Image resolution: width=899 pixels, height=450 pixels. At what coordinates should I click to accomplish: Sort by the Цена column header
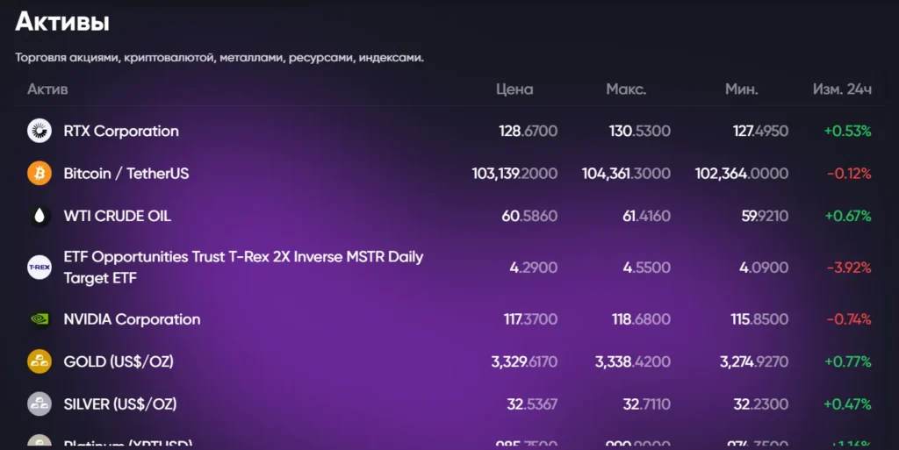[x=514, y=89]
